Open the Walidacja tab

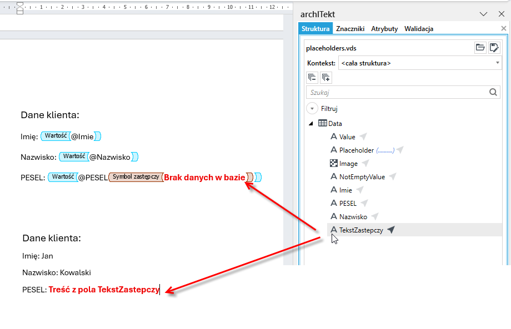click(x=419, y=29)
